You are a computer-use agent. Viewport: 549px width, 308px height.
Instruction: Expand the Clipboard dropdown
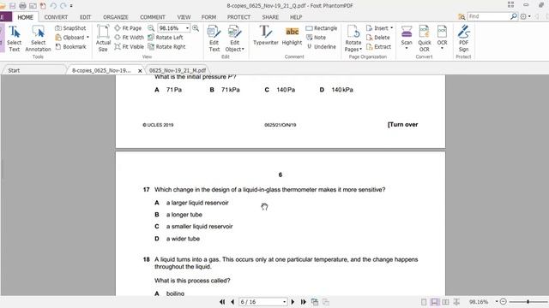coord(87,37)
